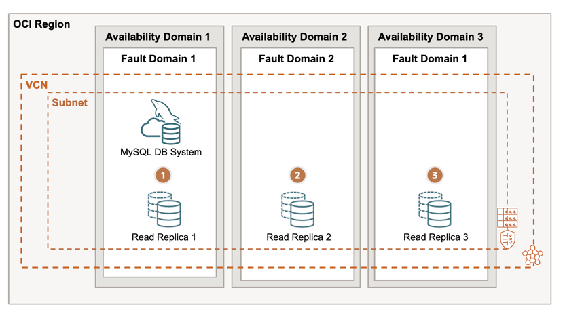
Task: Click the orange "VCN" label
Action: (x=37, y=85)
